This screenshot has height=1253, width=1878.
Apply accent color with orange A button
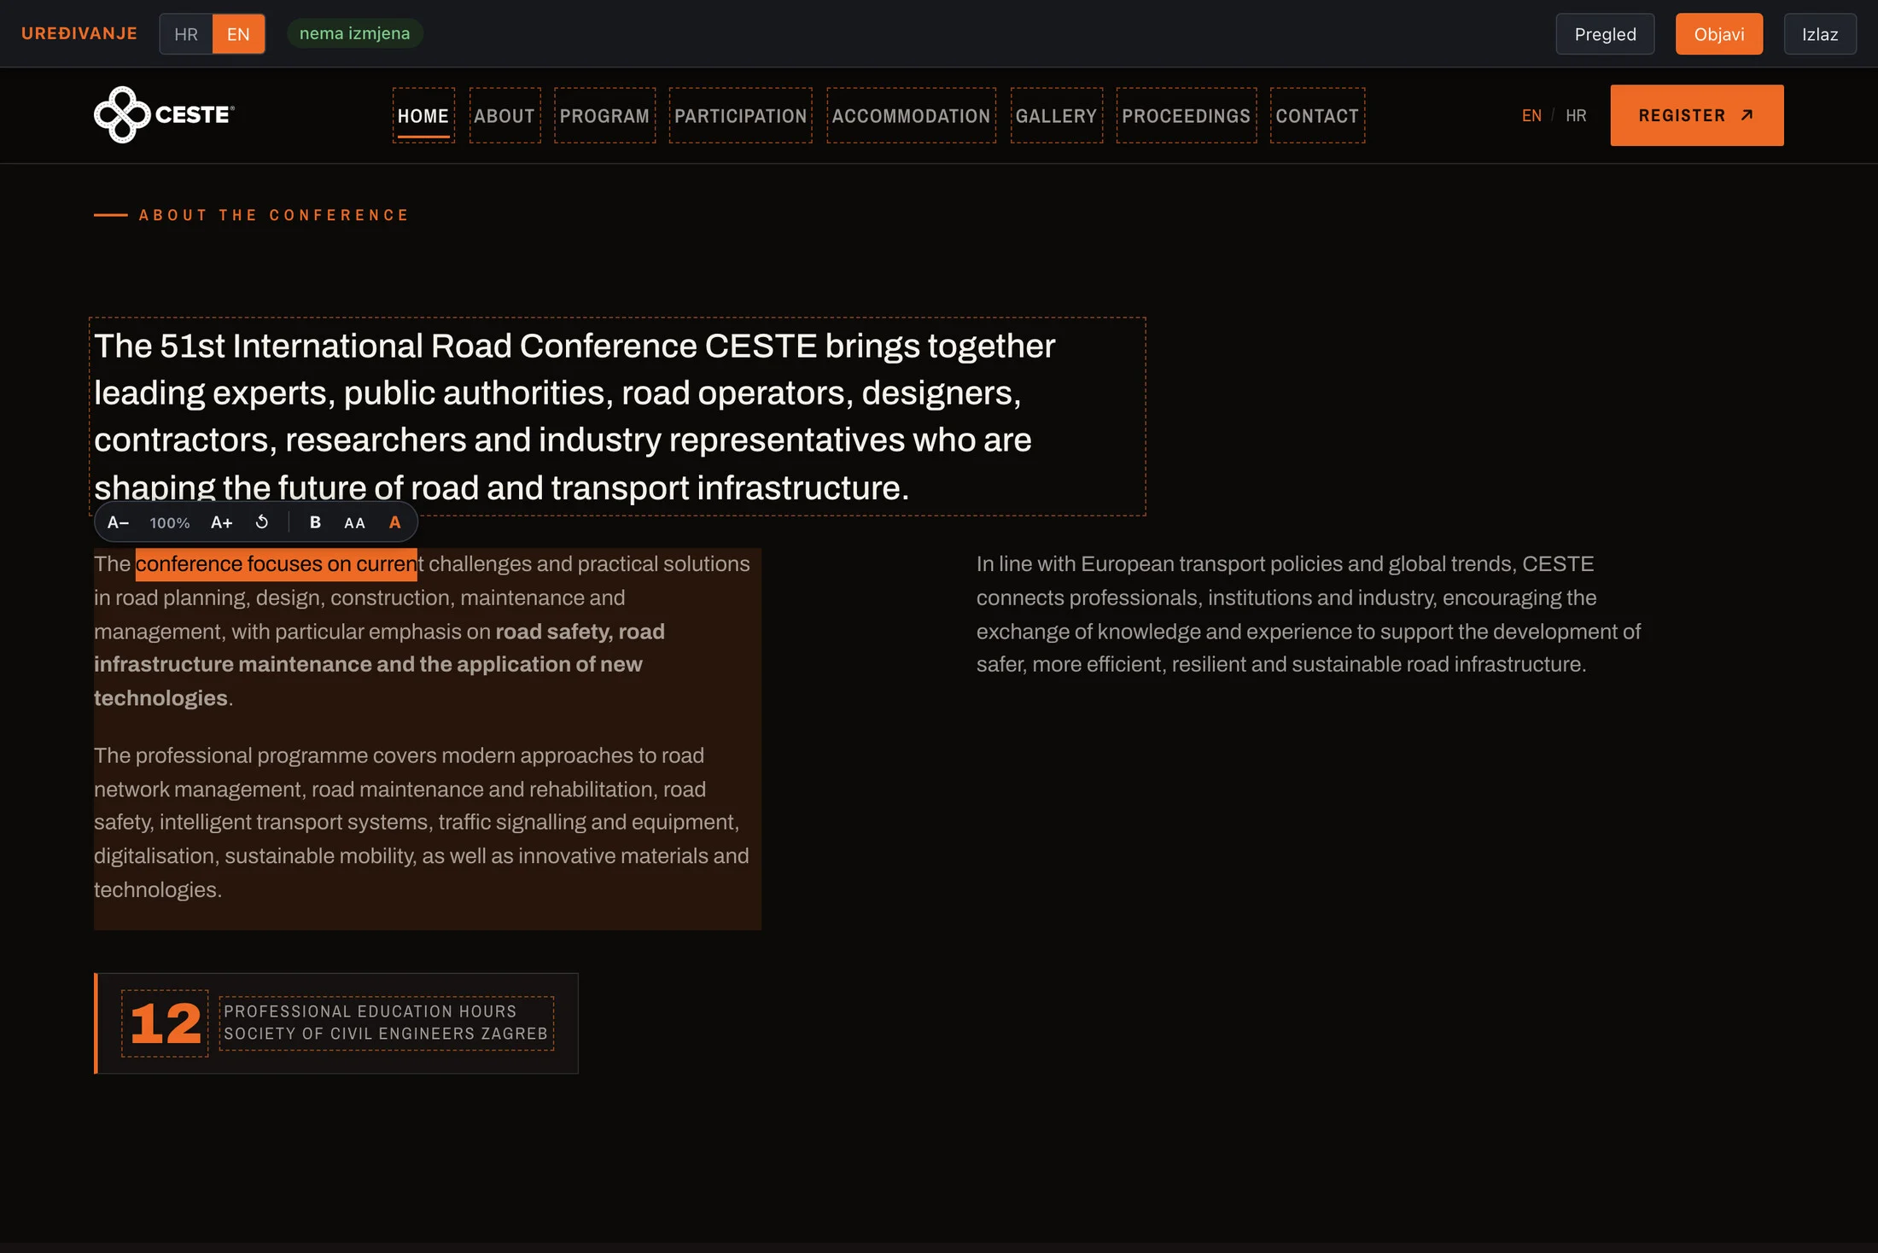(x=394, y=522)
